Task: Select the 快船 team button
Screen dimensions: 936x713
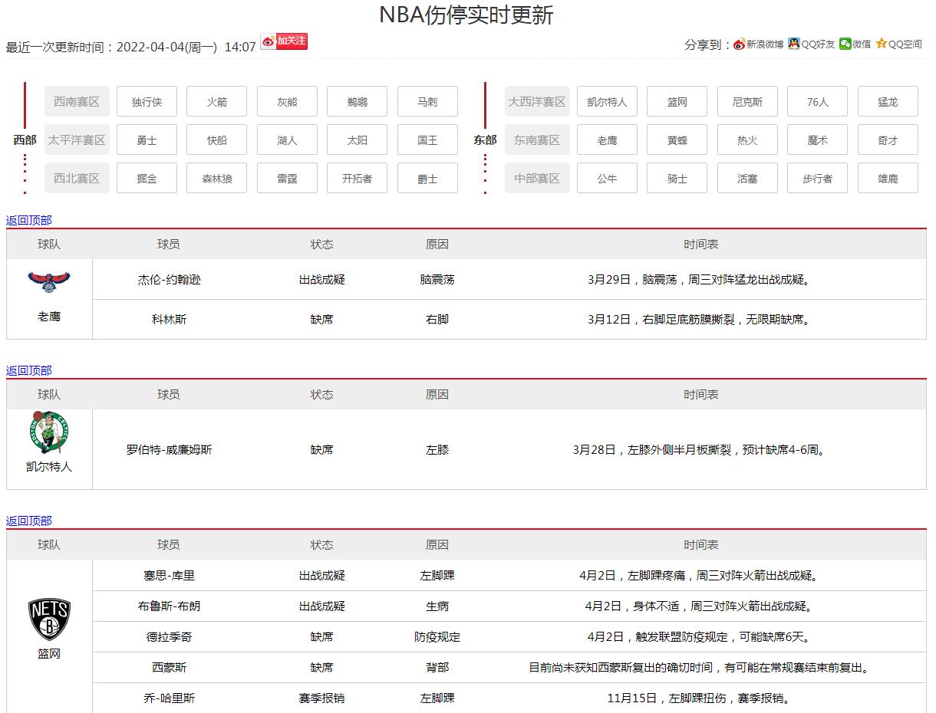Action: 217,140
